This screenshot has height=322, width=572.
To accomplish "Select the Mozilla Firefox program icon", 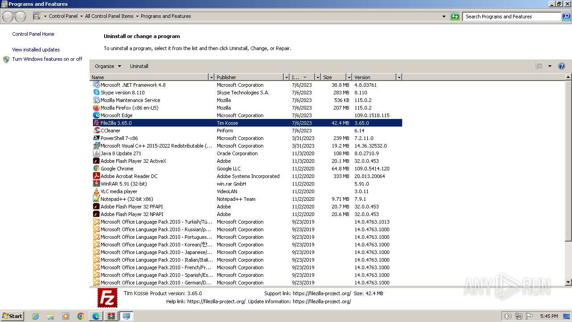I will click(96, 108).
